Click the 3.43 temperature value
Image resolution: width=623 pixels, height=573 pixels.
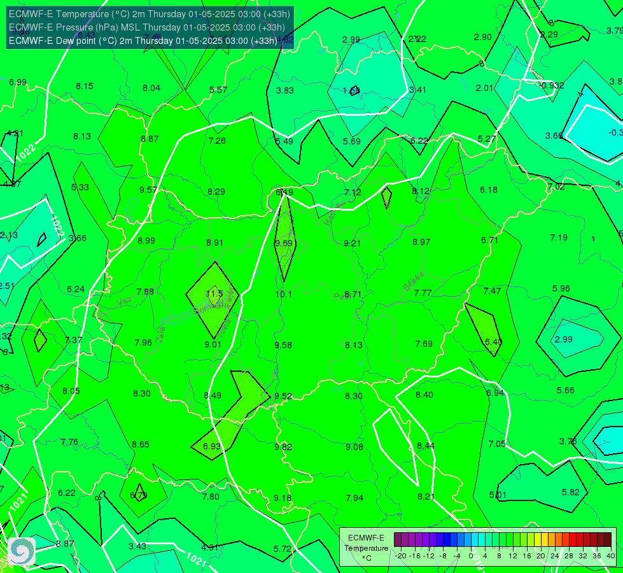137,546
